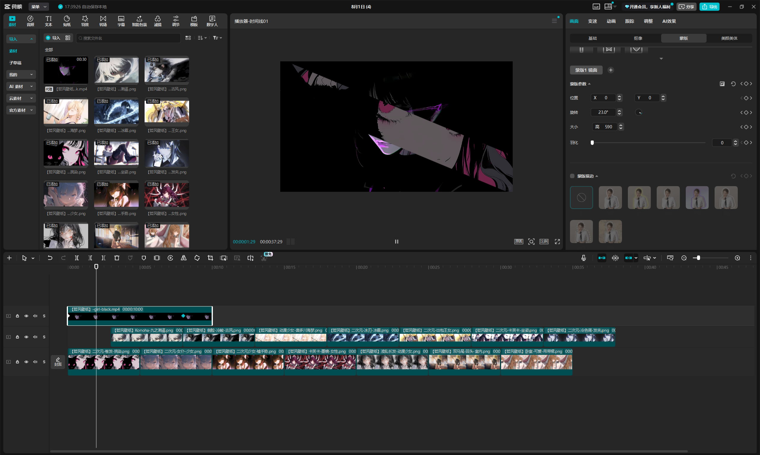
Task: Lock the girl-black.mp4 track
Action: coord(18,316)
